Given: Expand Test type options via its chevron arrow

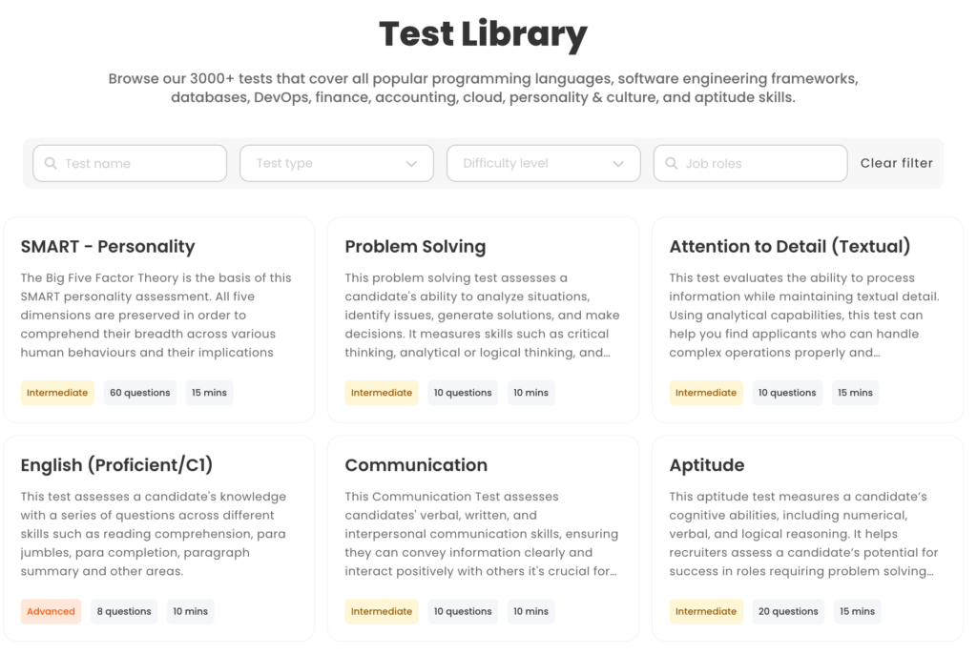Looking at the screenshot, I should [413, 163].
